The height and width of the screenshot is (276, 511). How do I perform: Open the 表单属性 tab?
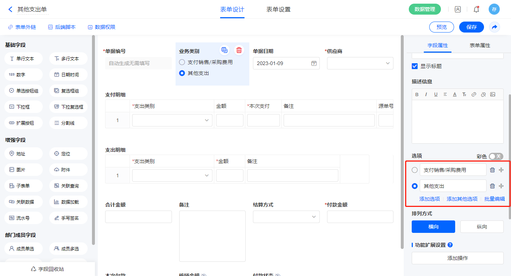pyautogui.click(x=480, y=45)
